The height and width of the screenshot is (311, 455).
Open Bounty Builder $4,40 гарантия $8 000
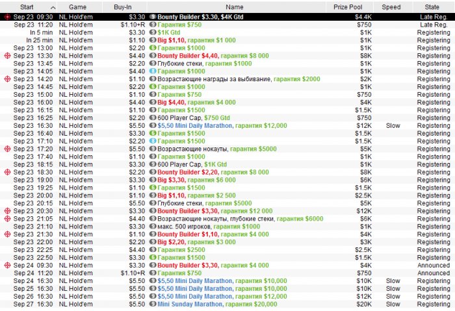coord(227,56)
